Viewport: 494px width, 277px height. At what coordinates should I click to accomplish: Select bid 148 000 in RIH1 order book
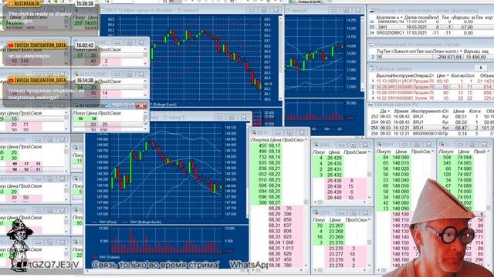[401, 157]
